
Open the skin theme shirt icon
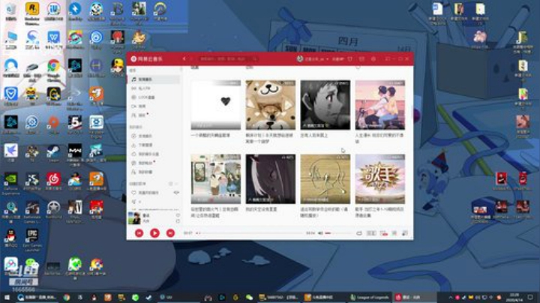(x=350, y=59)
